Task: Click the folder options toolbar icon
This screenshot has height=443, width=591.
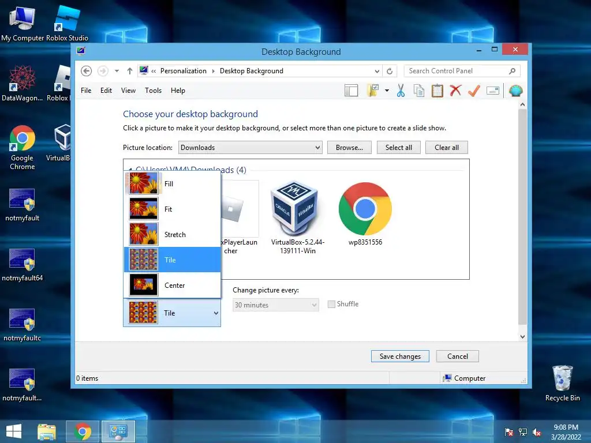Action: [373, 91]
